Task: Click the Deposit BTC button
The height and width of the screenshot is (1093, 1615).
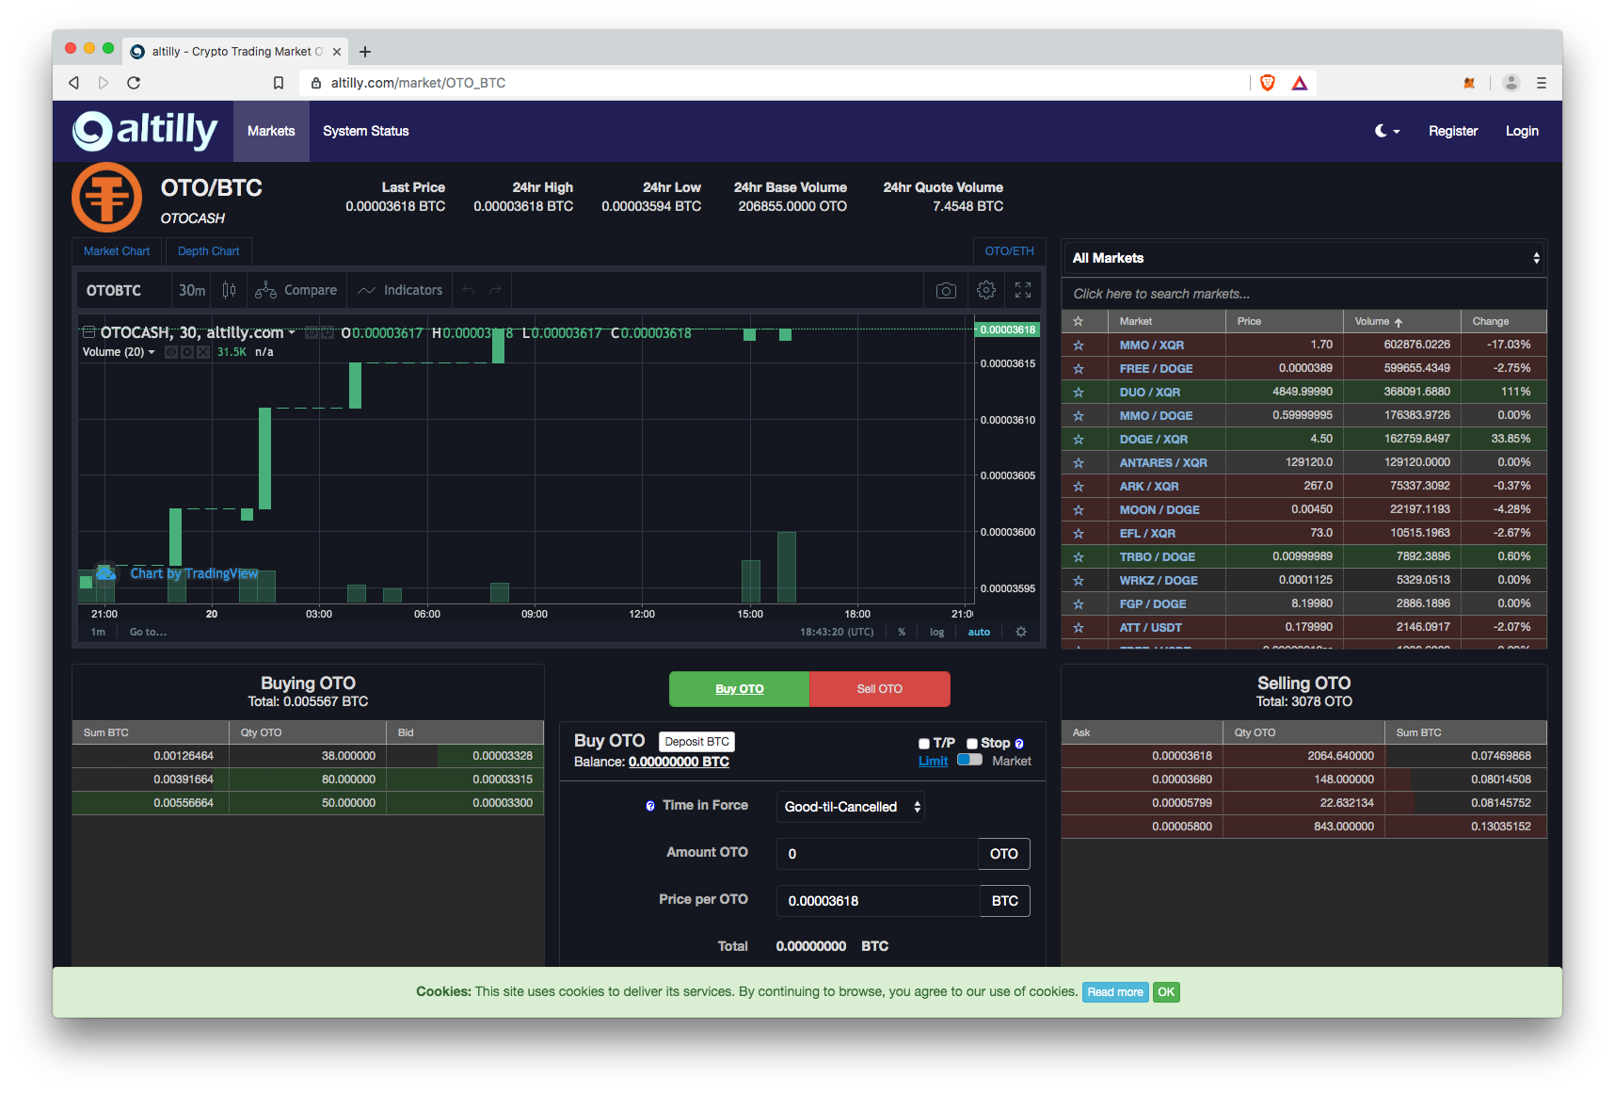Action: (x=696, y=742)
